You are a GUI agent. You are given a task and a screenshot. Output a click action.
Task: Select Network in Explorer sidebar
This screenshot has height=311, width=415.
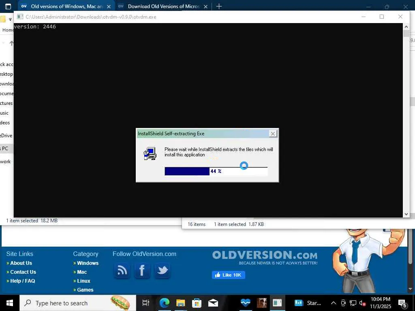click(x=5, y=161)
